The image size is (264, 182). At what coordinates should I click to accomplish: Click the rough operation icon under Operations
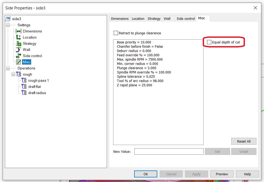point(19,74)
